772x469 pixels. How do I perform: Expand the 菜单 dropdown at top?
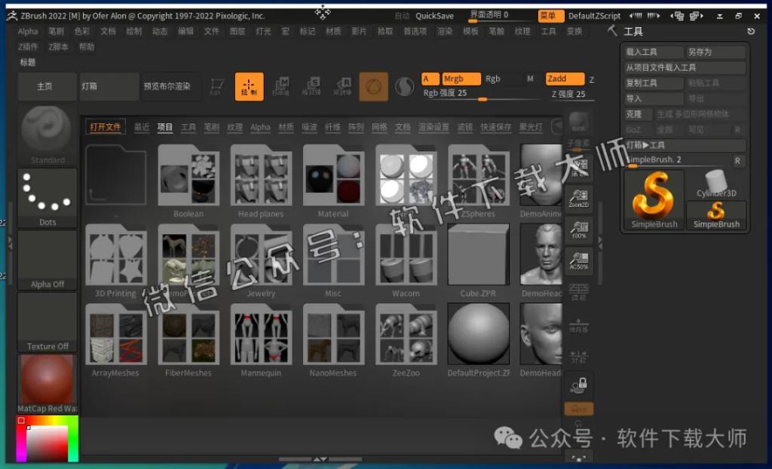[x=550, y=15]
